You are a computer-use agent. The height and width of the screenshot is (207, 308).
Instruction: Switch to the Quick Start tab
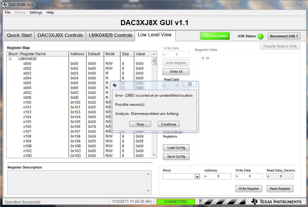point(19,35)
